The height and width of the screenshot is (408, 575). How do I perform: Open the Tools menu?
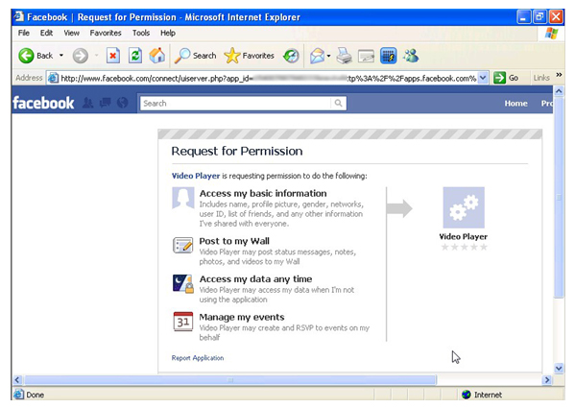141,33
